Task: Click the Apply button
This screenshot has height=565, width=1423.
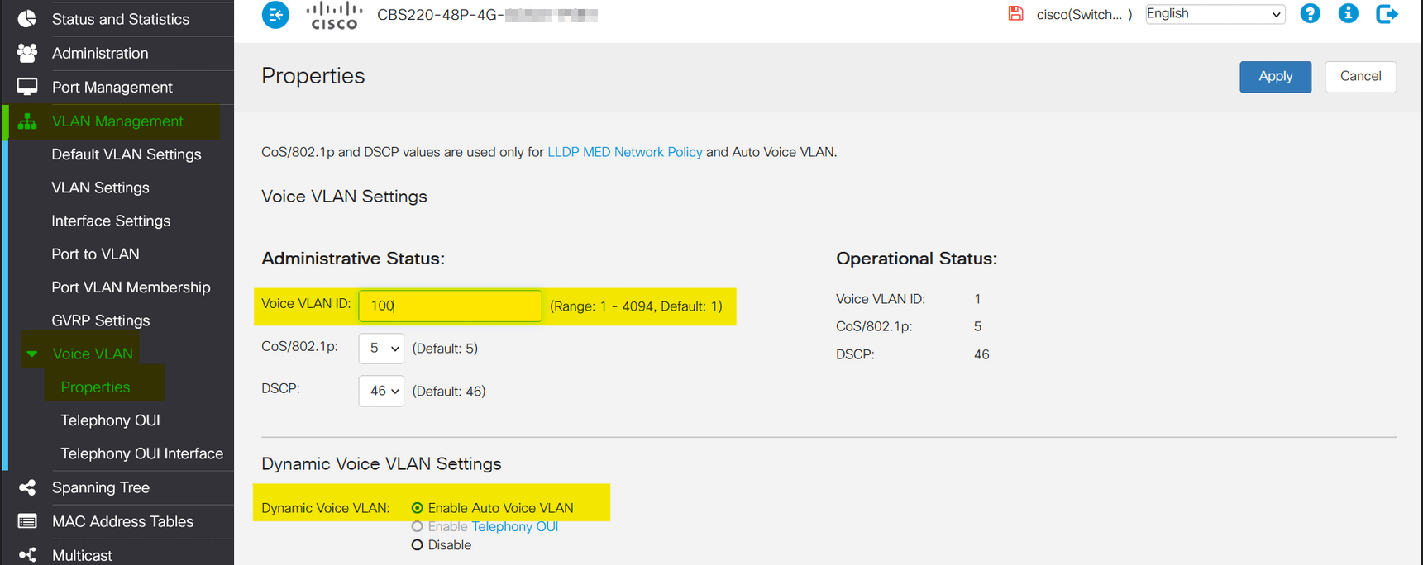Action: coord(1274,77)
